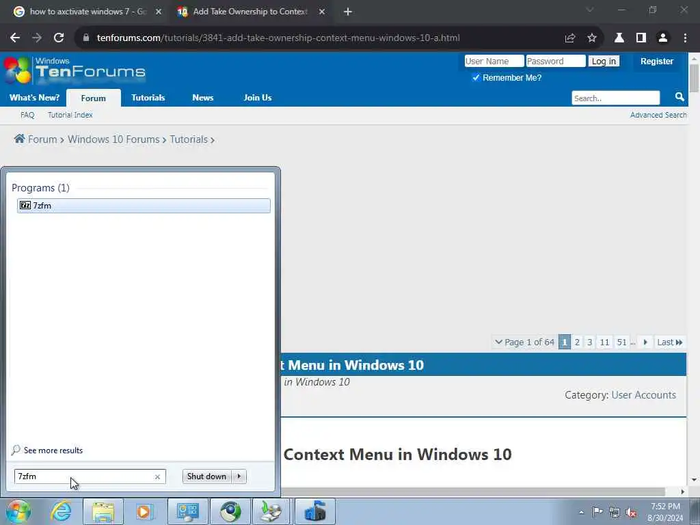
Task: Switch to the Chrome taskbar icon
Action: click(x=230, y=511)
